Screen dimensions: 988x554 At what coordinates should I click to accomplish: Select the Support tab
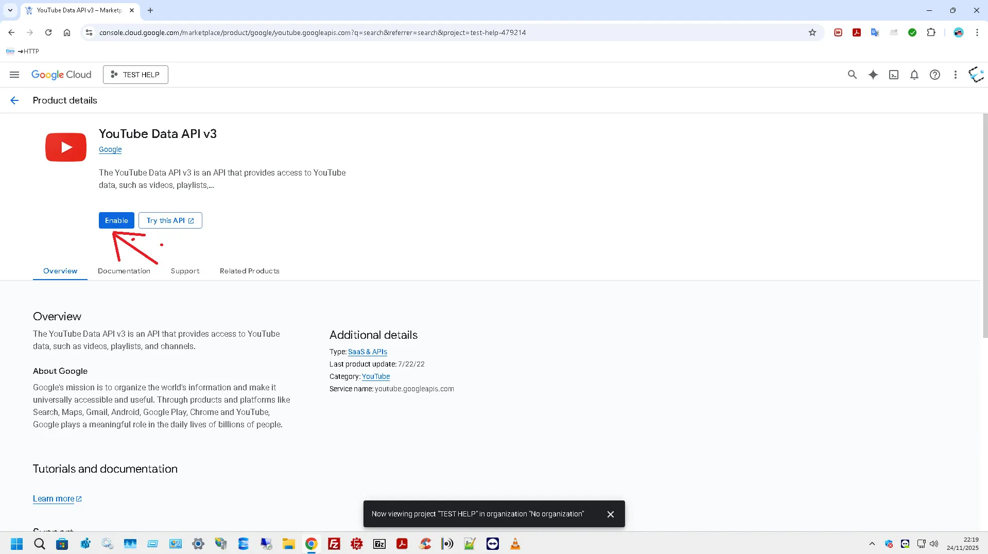185,271
